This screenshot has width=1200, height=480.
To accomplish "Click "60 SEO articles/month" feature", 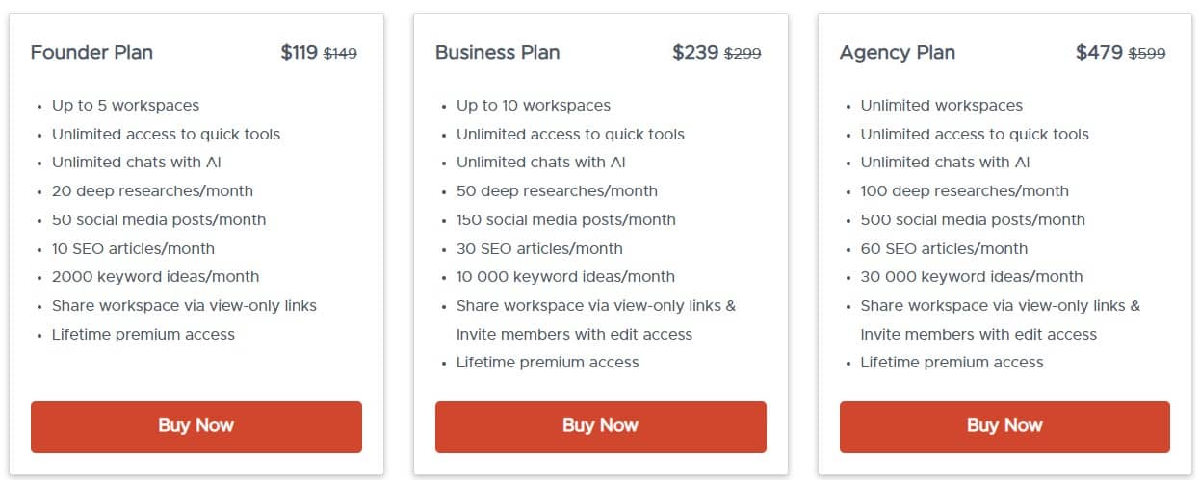I will click(x=944, y=248).
